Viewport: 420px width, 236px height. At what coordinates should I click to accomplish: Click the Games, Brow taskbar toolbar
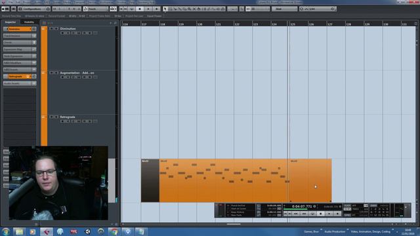pyautogui.click(x=311, y=231)
